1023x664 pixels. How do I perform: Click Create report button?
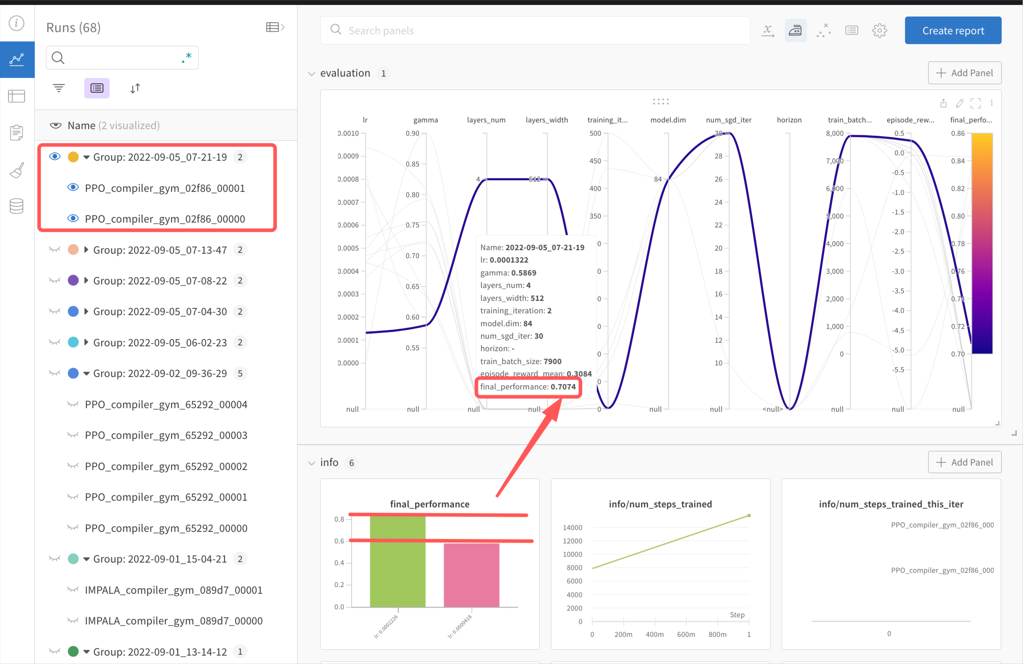coord(953,31)
